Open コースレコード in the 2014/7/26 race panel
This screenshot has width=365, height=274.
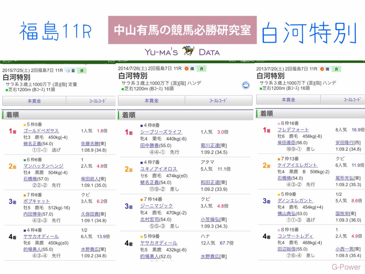(219, 100)
